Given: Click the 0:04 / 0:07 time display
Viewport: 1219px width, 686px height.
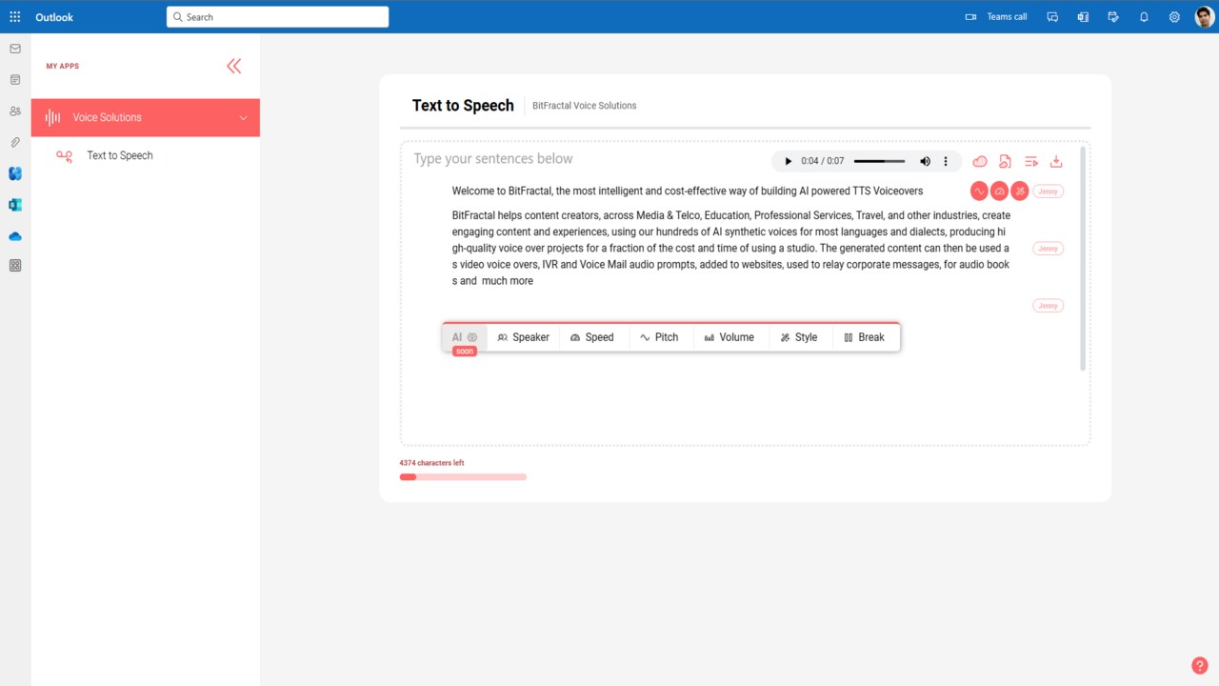Looking at the screenshot, I should pyautogui.click(x=823, y=161).
